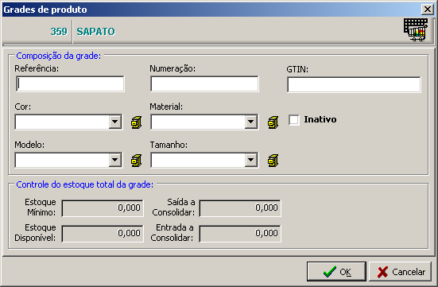Focus the GTIN input field
438x287 pixels.
click(x=354, y=85)
